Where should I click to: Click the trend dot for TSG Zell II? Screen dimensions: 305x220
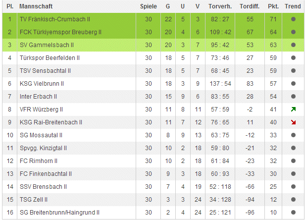pyautogui.click(x=294, y=199)
